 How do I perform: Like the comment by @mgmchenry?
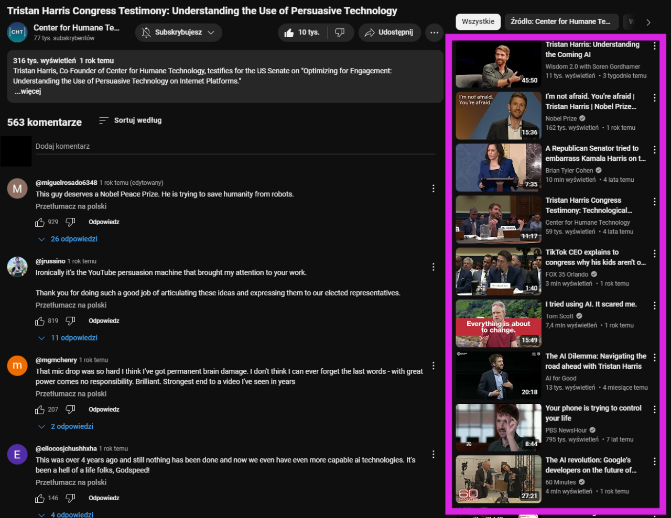(40, 410)
